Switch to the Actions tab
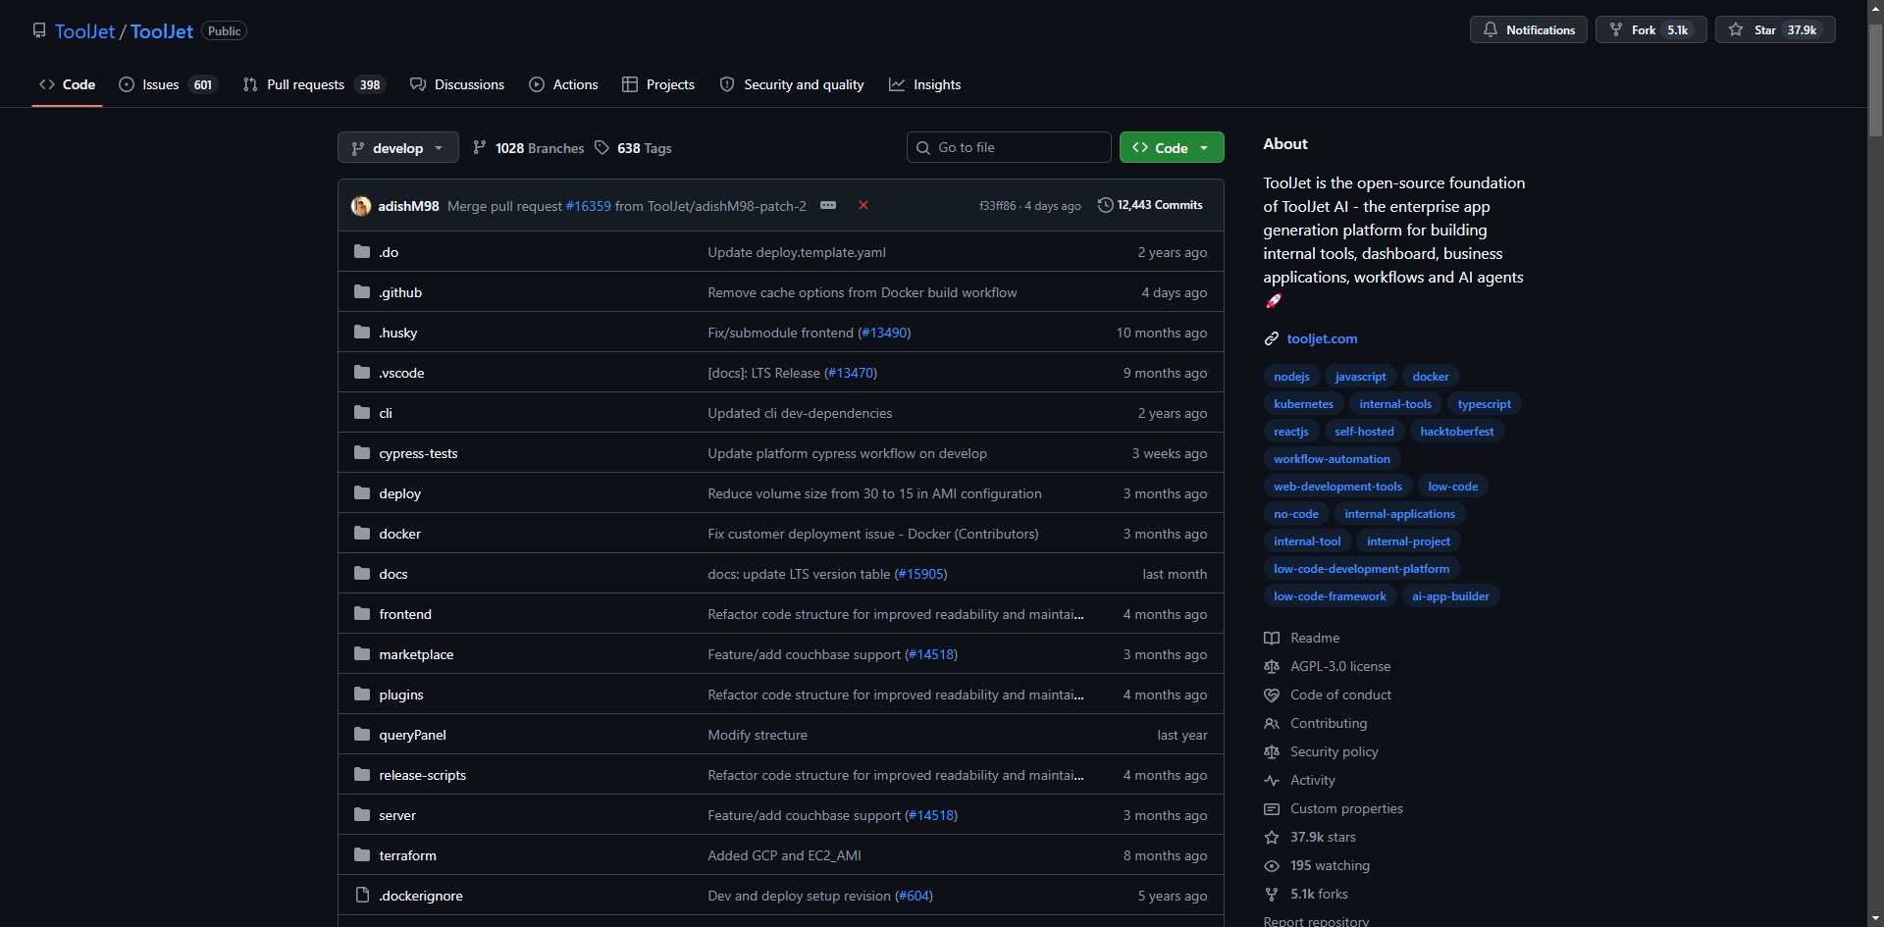The image size is (1884, 927). pos(563,84)
